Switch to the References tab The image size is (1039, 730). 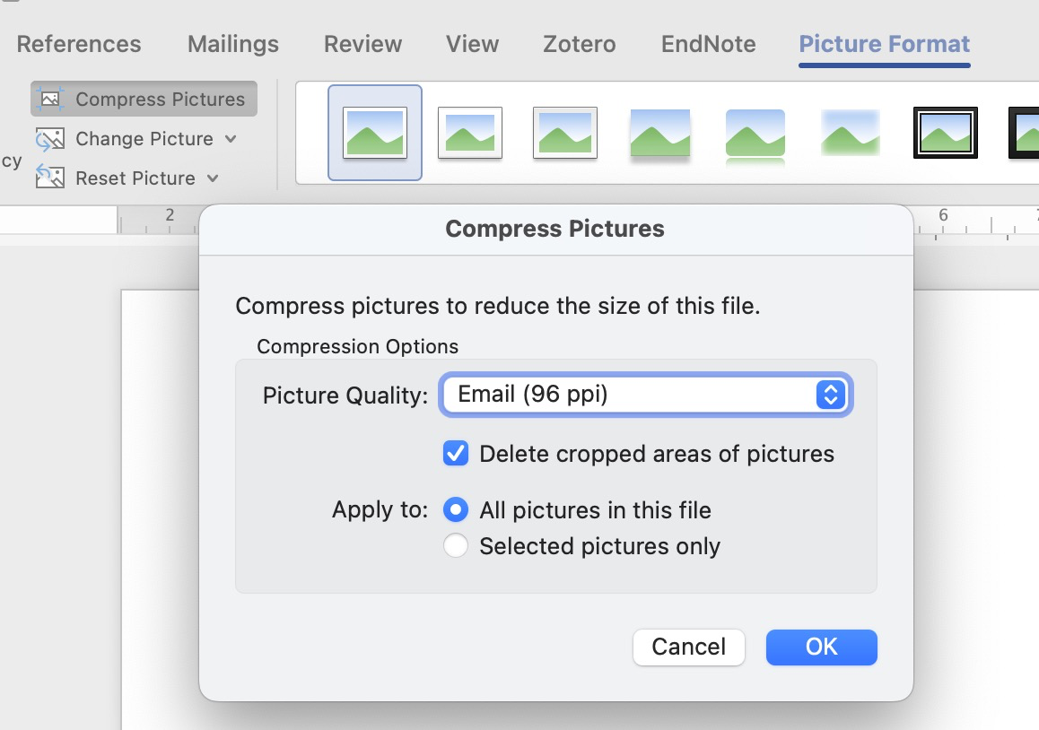click(x=79, y=44)
